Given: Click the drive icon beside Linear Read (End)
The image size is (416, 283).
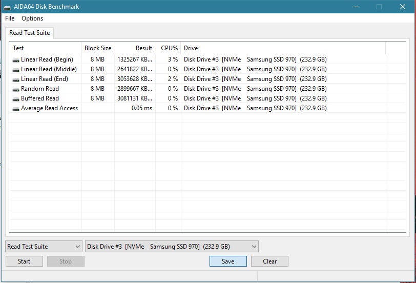Looking at the screenshot, I should click(16, 79).
